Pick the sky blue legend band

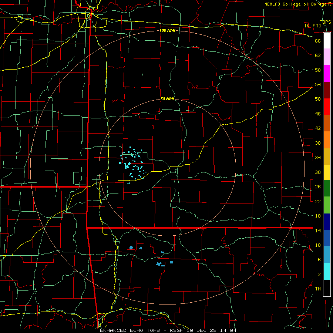327,255
